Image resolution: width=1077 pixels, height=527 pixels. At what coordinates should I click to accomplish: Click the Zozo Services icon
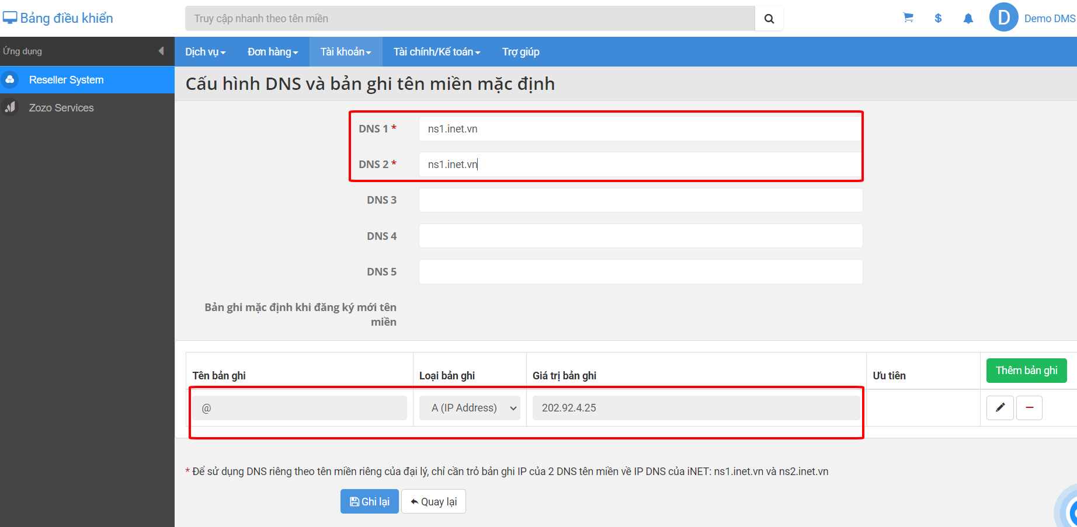tap(10, 107)
